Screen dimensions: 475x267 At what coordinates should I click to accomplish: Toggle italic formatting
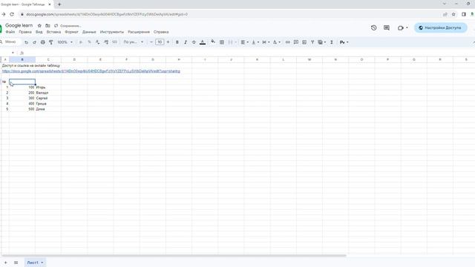[x=186, y=42]
